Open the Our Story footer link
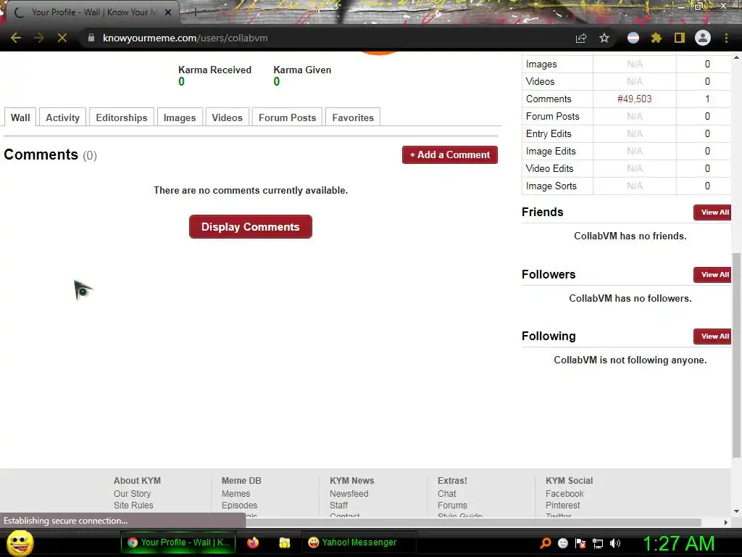 (x=132, y=493)
